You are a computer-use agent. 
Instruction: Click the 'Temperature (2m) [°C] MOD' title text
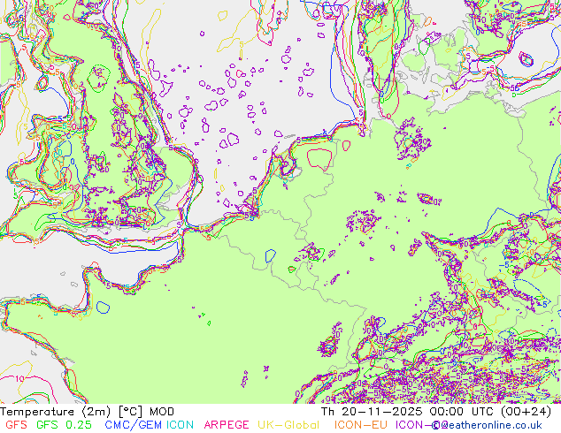(x=88, y=412)
